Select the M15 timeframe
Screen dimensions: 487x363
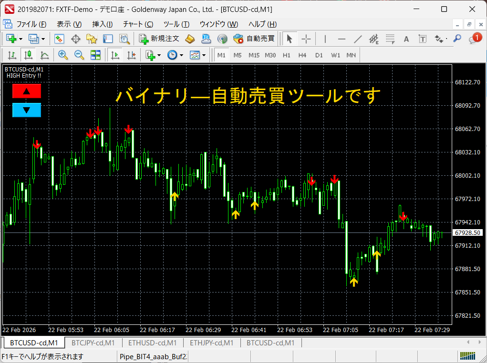[x=254, y=55]
